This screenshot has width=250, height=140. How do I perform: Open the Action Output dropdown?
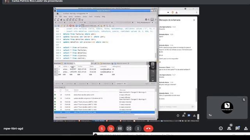[60, 87]
